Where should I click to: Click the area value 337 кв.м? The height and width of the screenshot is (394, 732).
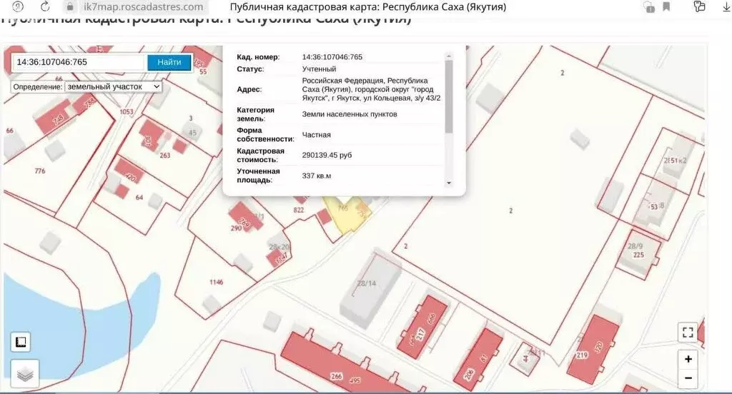pyautogui.click(x=317, y=176)
